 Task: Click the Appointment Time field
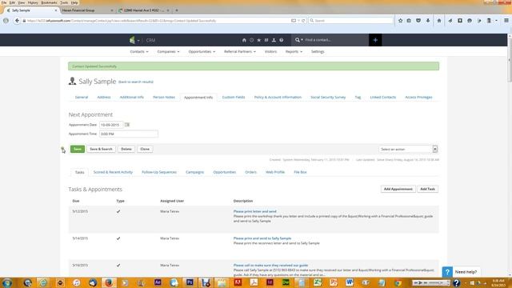[x=129, y=134]
